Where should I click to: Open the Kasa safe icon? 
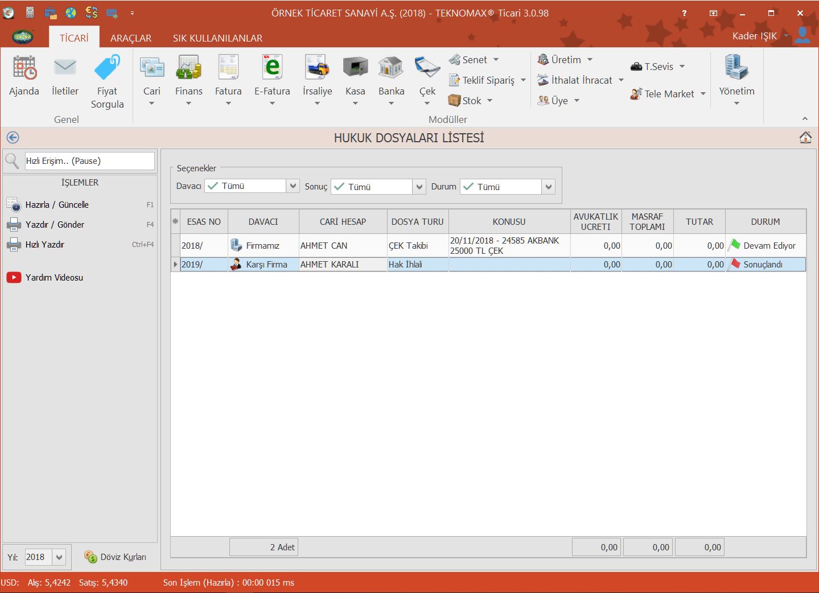click(x=355, y=68)
